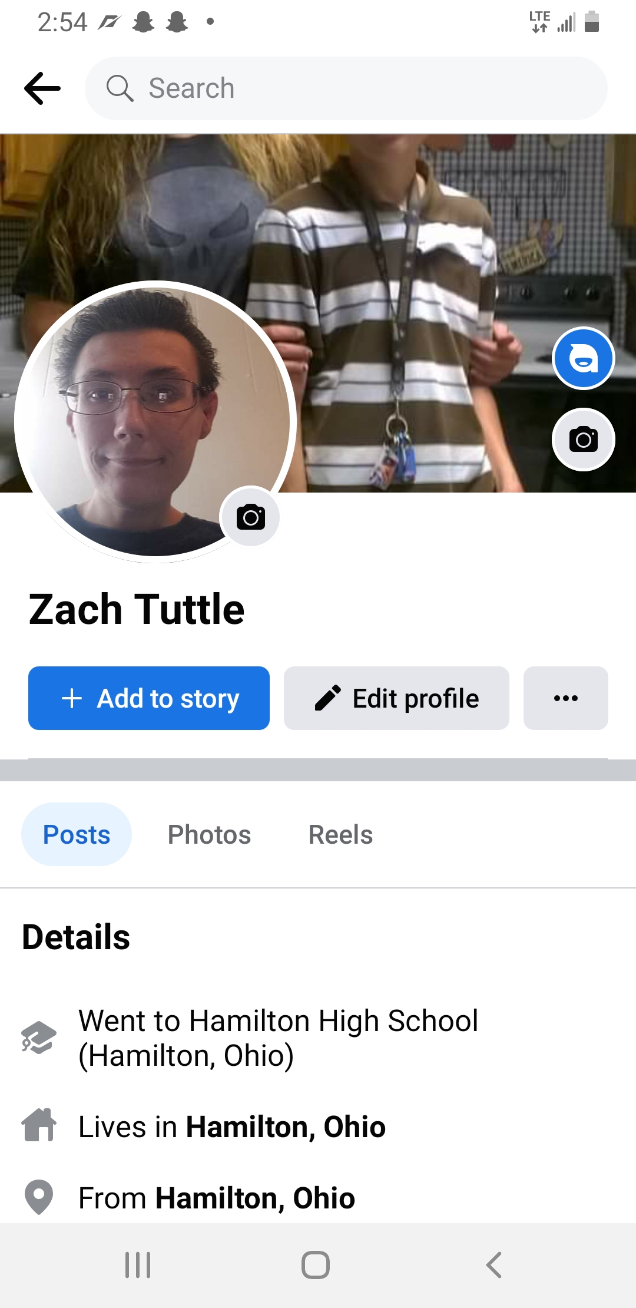The image size is (636, 1308).
Task: Open the three-dot more options menu
Action: (566, 698)
